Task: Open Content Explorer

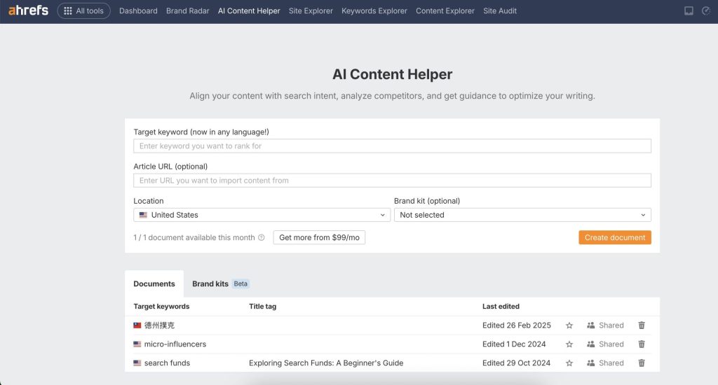Action: [x=445, y=11]
